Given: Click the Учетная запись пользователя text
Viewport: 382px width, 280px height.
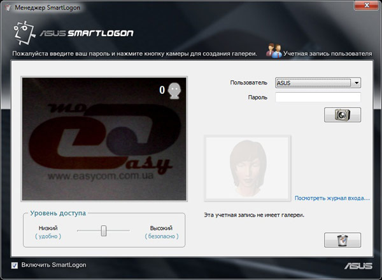Looking at the screenshot, I should click(x=327, y=53).
